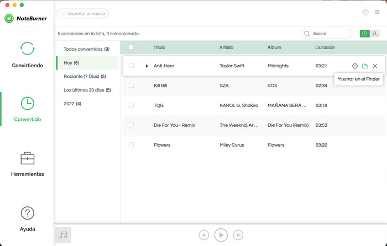
Task: Click artist Taylor Swift
Action: click(232, 66)
